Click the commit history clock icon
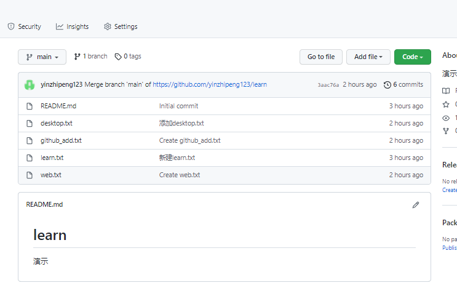This screenshot has width=457, height=296. click(x=387, y=85)
